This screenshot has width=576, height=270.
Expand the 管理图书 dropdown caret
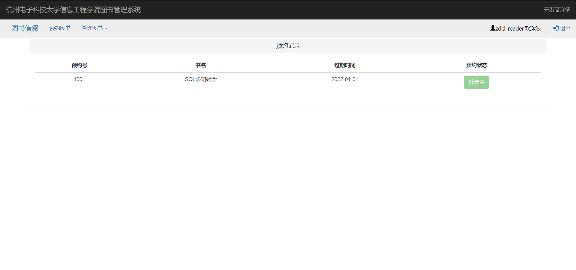pos(106,28)
